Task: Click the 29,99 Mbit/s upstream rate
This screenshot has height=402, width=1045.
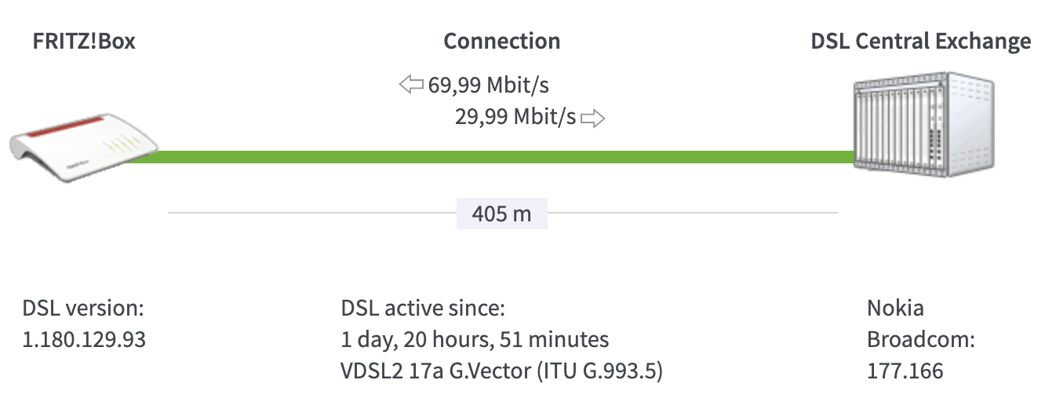Action: 515,118
